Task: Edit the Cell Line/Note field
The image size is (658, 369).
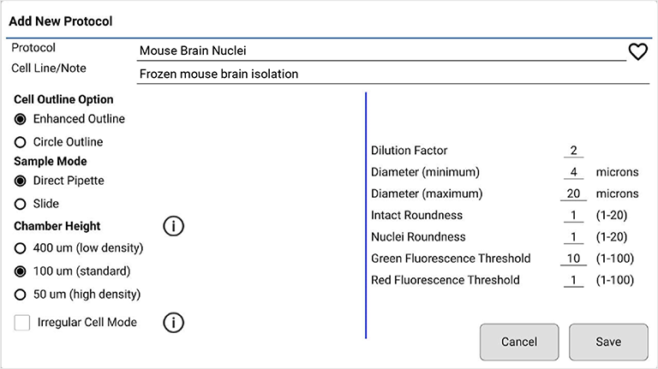Action: [x=381, y=74]
